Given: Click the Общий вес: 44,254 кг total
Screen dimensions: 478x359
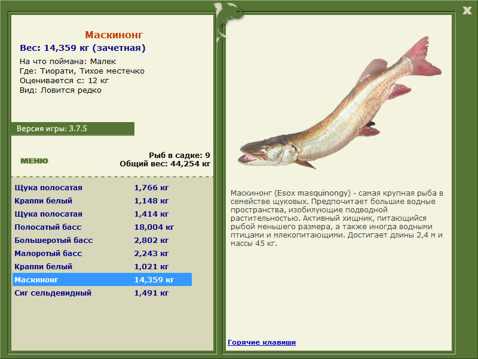Looking at the screenshot, I should coord(165,163).
